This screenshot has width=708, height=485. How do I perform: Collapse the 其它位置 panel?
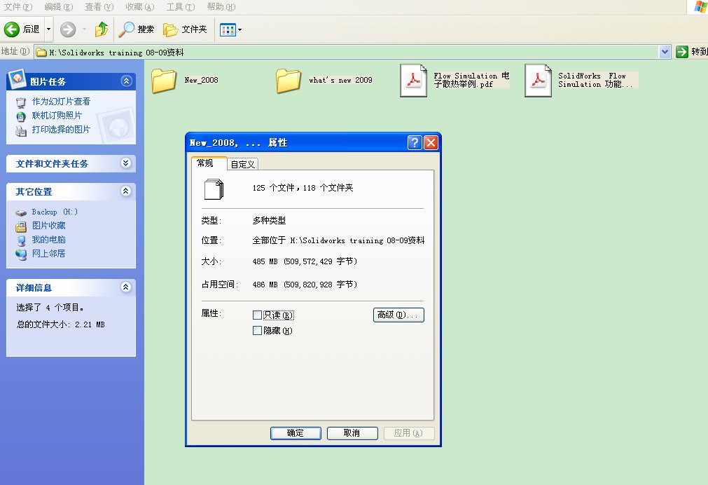pyautogui.click(x=126, y=191)
